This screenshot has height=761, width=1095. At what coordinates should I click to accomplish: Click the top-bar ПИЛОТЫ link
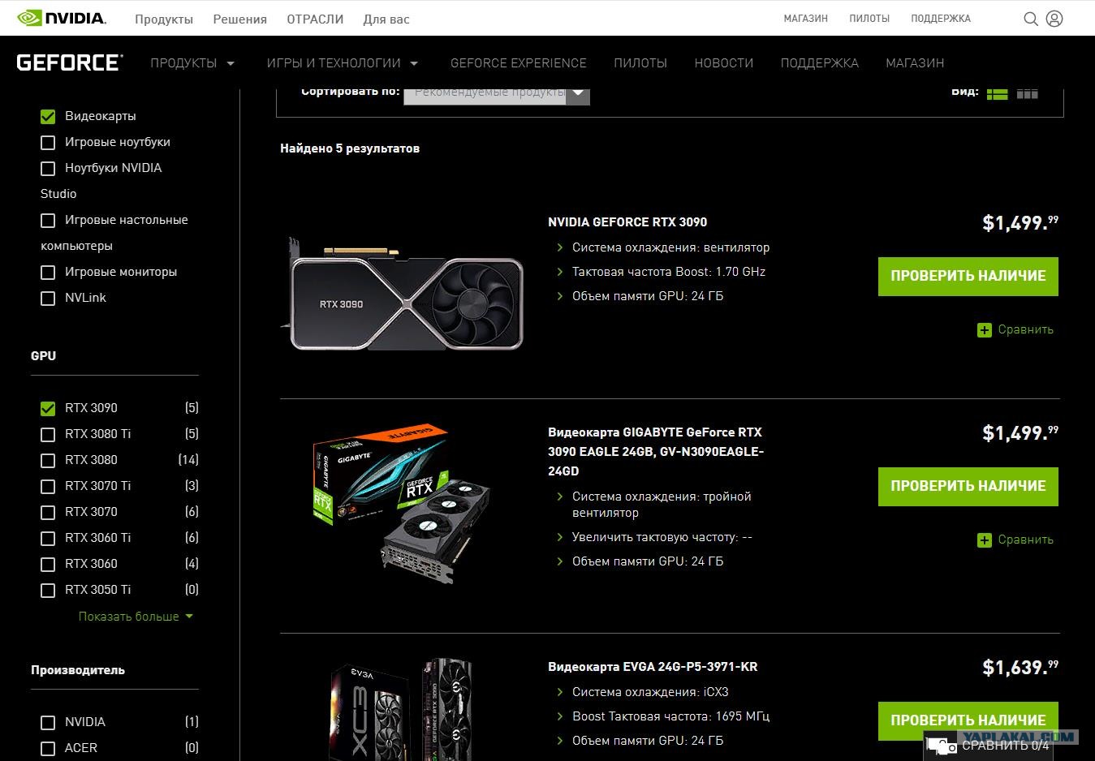869,19
